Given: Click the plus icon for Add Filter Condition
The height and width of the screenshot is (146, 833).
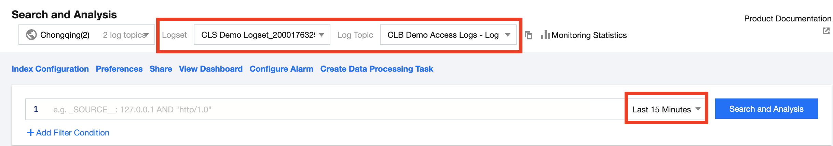Looking at the screenshot, I should [x=30, y=132].
